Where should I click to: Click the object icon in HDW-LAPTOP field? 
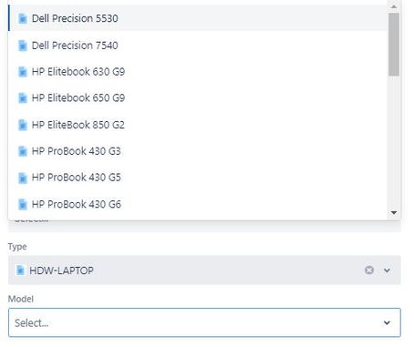(20, 270)
